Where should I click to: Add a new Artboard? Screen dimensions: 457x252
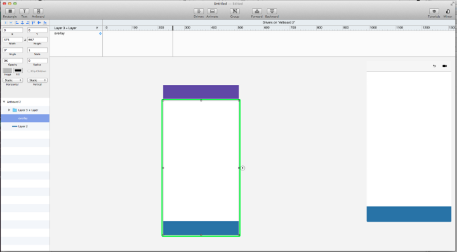(38, 11)
